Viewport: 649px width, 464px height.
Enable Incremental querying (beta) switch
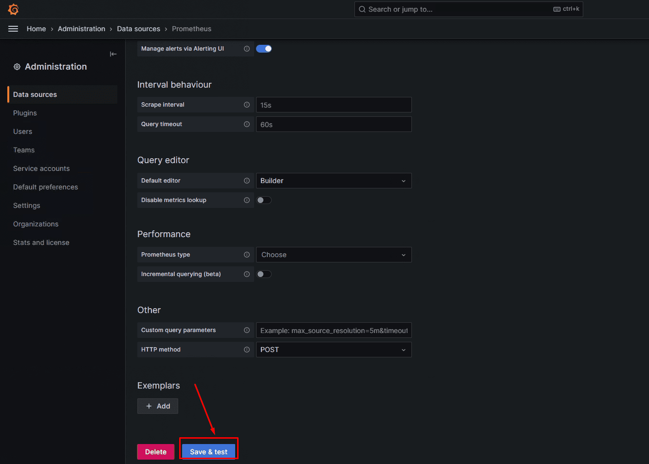coord(264,274)
